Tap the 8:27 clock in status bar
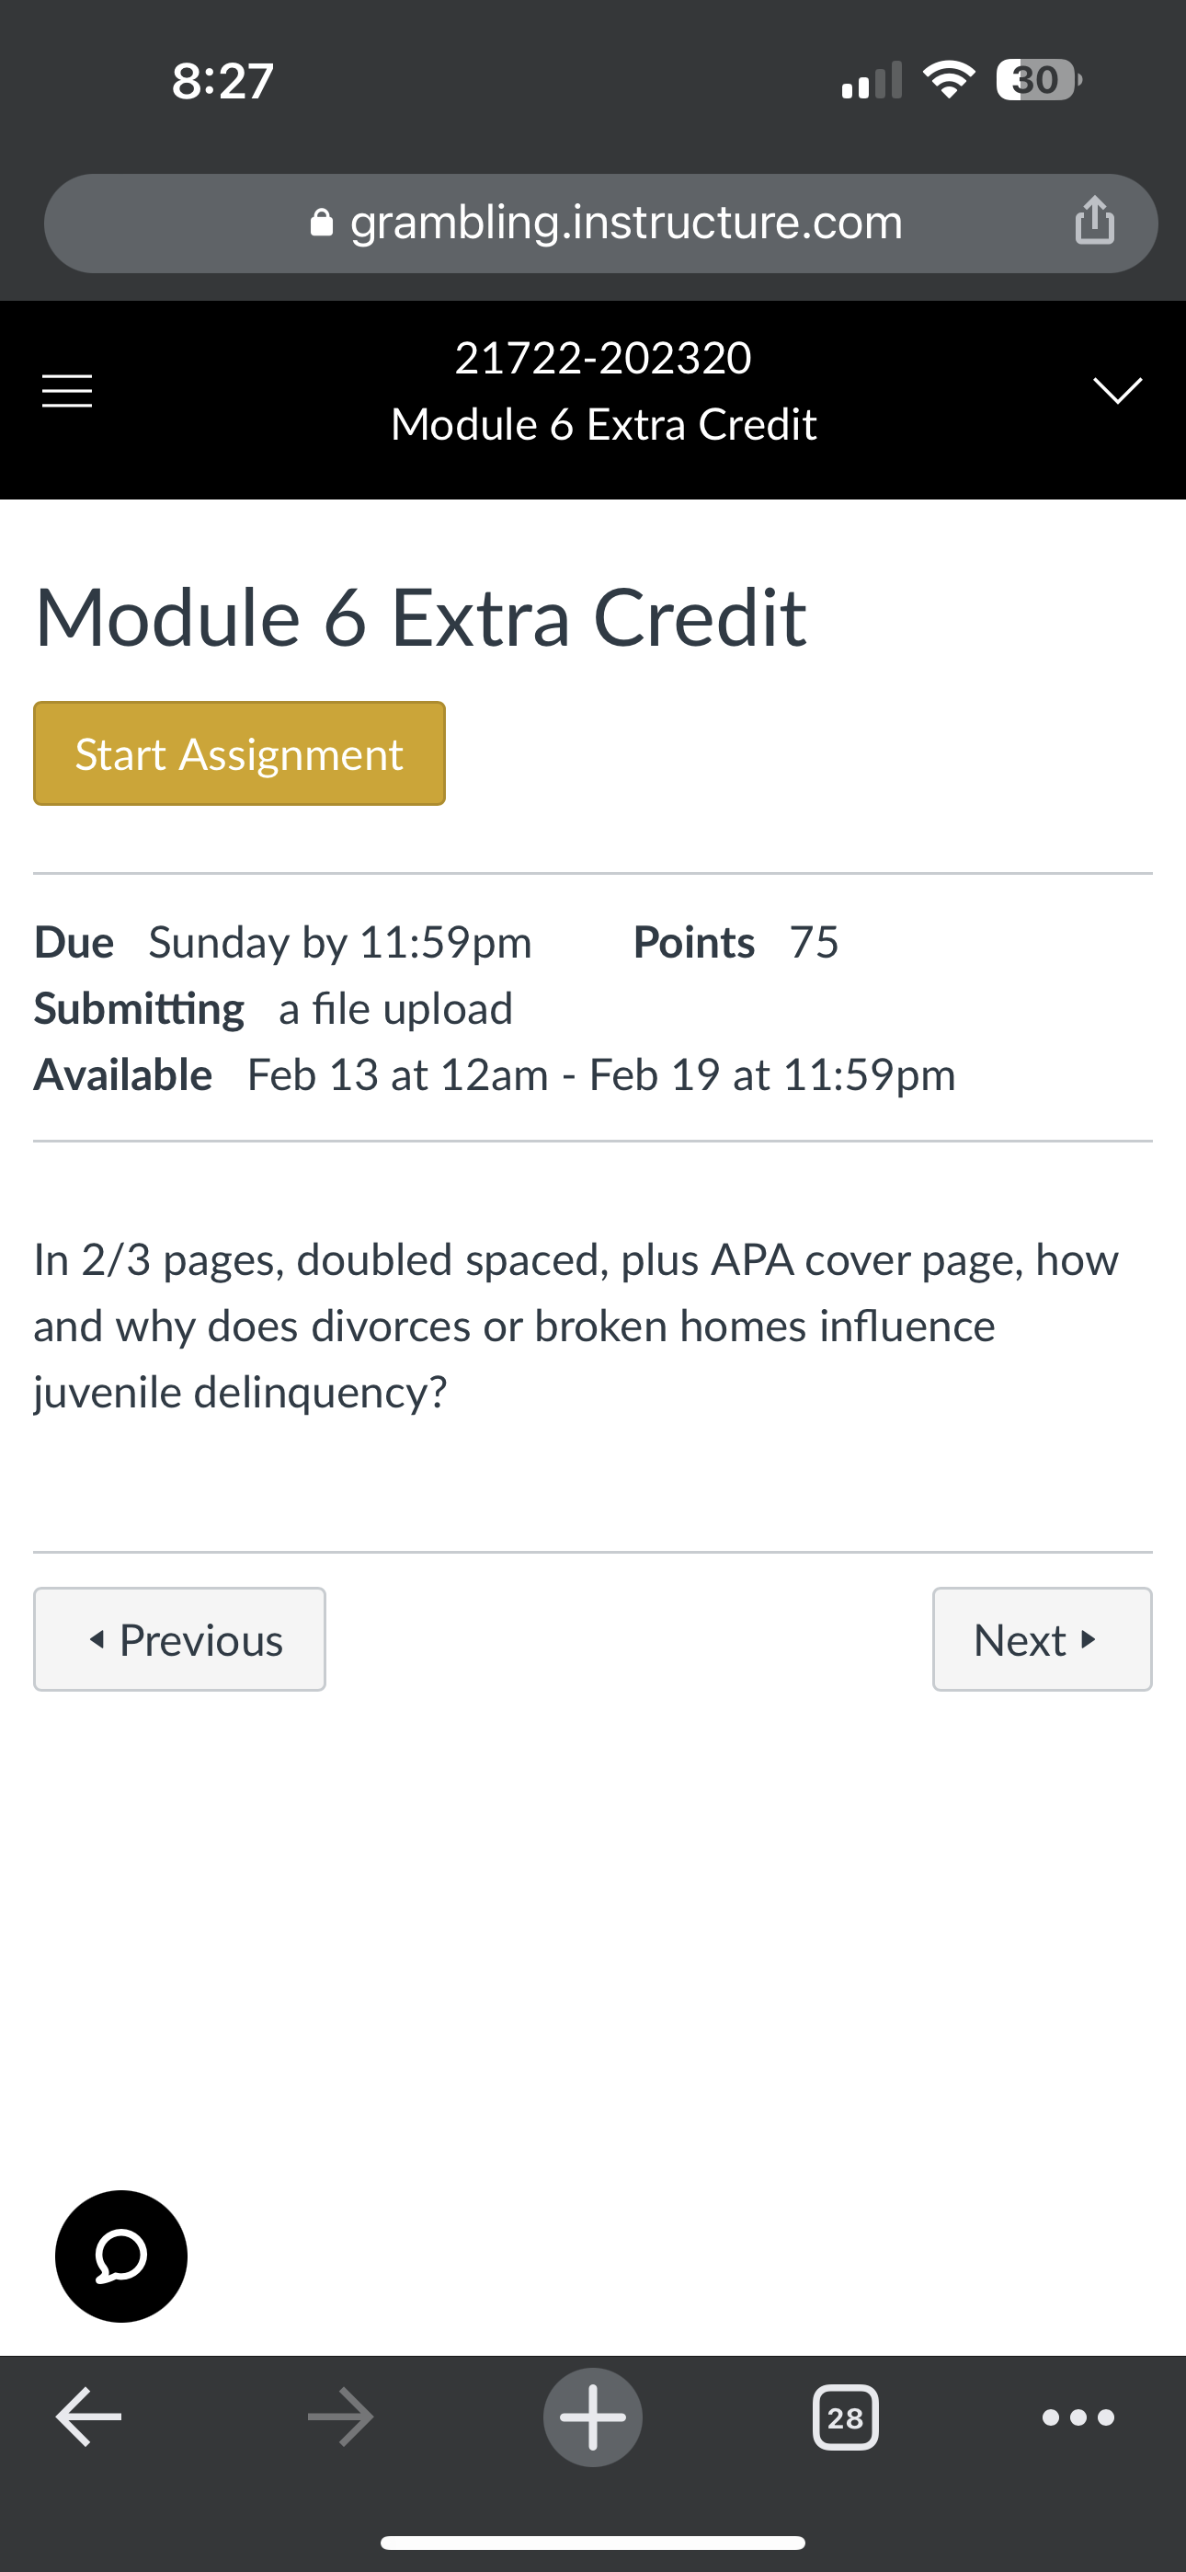Screen dimensions: 1186x2572 pos(222,80)
